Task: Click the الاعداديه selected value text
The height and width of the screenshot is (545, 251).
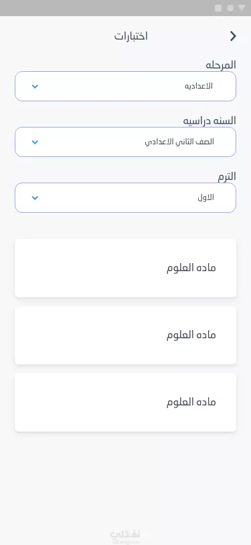Action: point(199,86)
